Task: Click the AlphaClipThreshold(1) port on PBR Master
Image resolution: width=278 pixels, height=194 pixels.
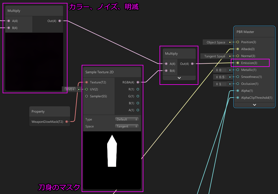Action: click(x=238, y=98)
